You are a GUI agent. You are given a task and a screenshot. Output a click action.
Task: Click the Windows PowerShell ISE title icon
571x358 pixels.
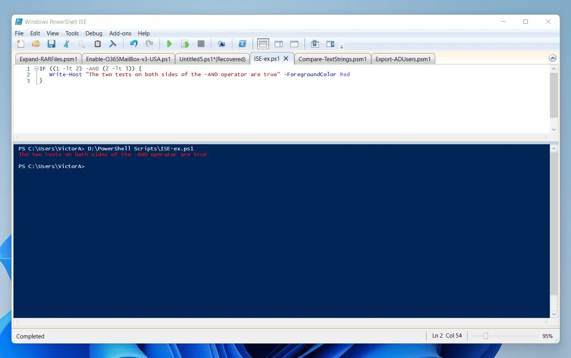click(19, 22)
